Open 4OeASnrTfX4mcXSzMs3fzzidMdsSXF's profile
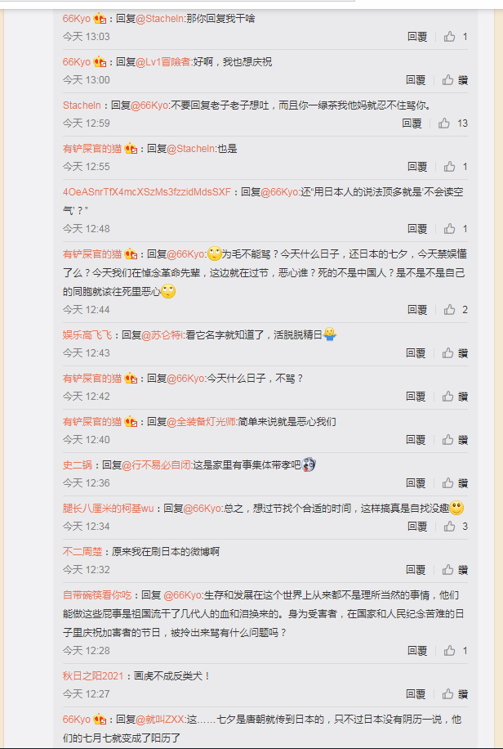The height and width of the screenshot is (749, 503). [x=146, y=192]
